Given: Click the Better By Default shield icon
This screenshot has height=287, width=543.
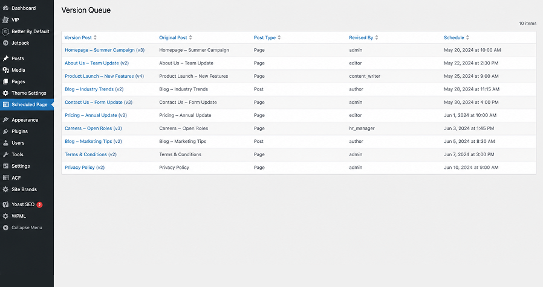Looking at the screenshot, I should click(x=5, y=32).
